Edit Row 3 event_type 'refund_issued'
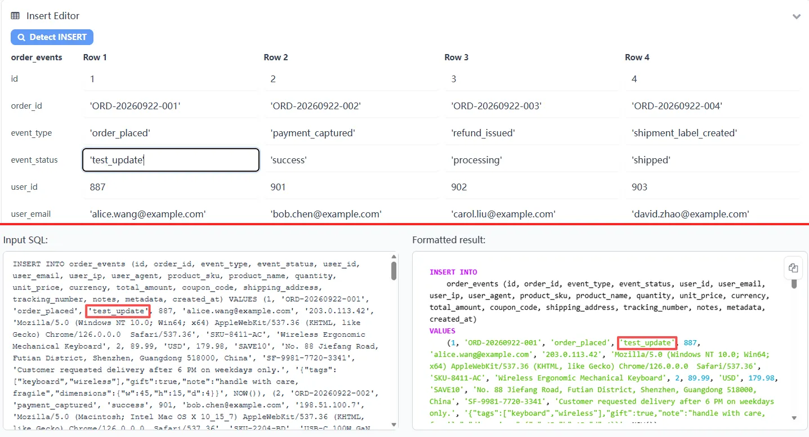The height and width of the screenshot is (437, 809). pos(533,133)
